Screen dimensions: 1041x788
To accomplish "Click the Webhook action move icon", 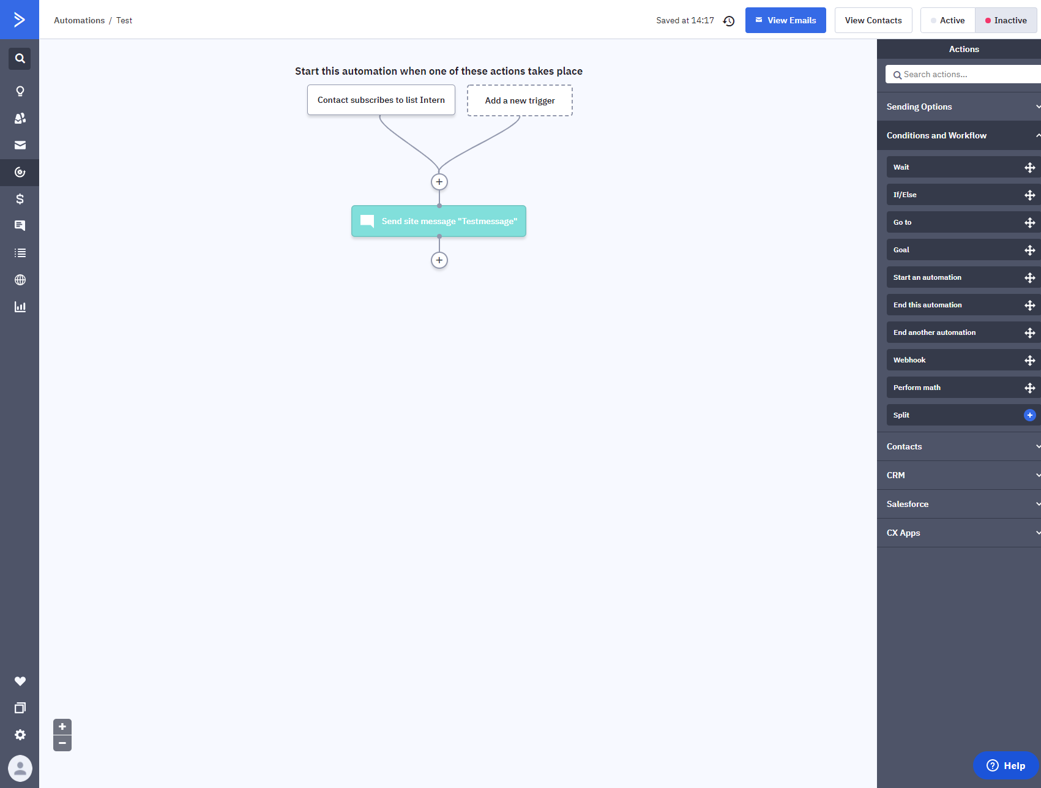I will click(1029, 360).
